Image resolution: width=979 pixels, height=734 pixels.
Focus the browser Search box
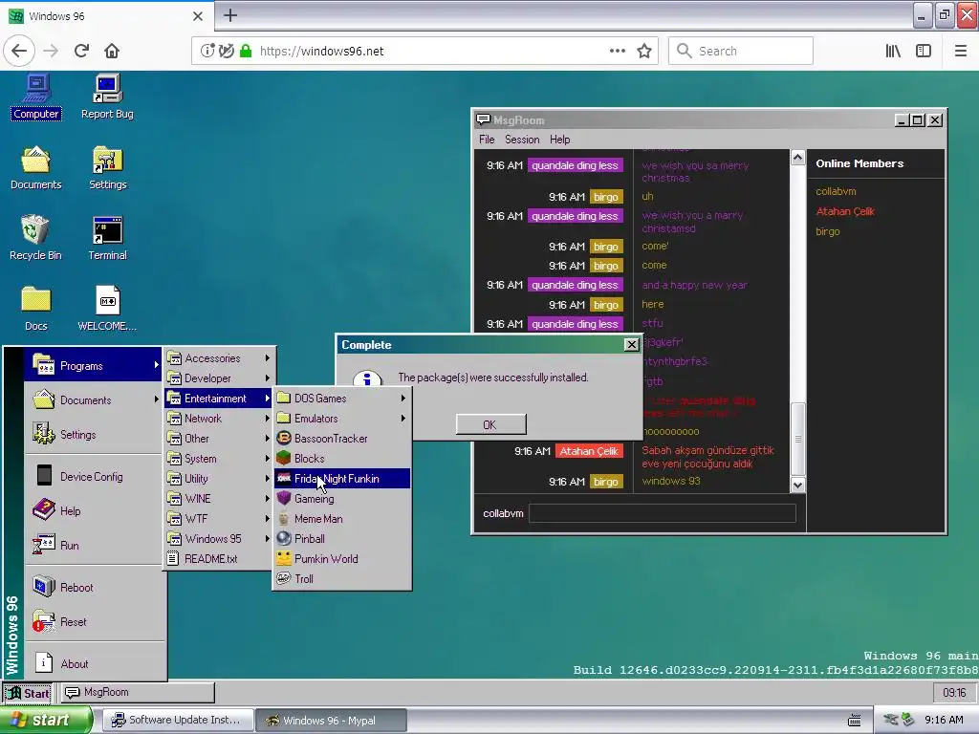click(x=741, y=51)
